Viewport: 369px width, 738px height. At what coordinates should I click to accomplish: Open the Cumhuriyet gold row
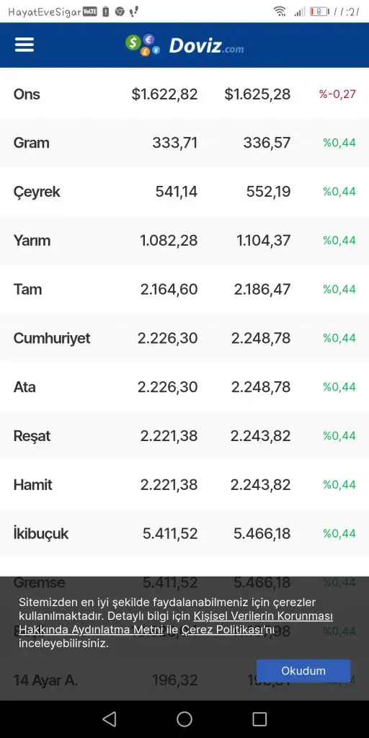click(184, 338)
